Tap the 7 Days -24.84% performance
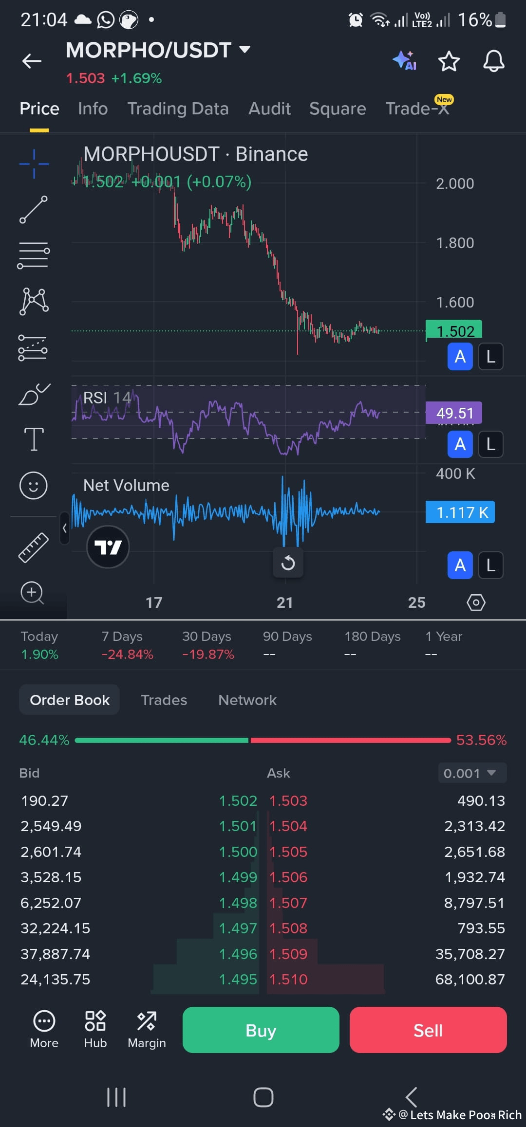Screen dimensions: 526x1127 click(127, 645)
